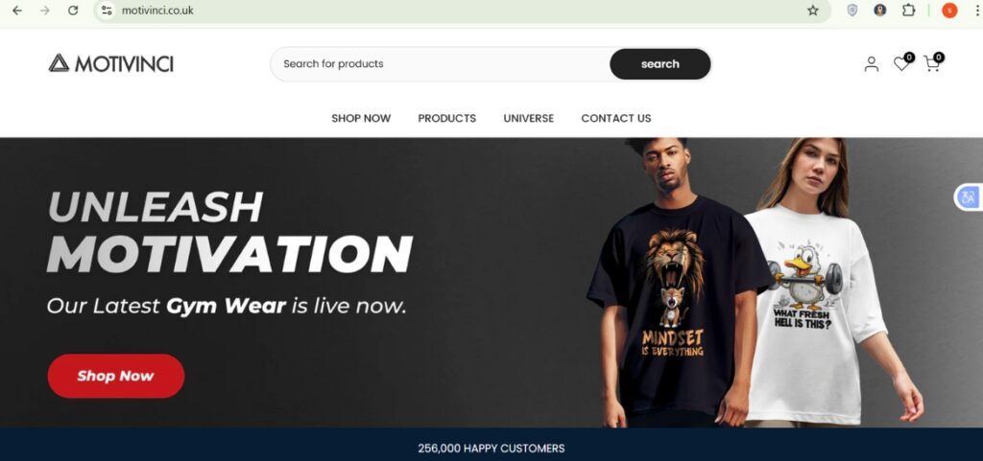The image size is (983, 461).
Task: Open the wishlist heart icon
Action: pos(902,62)
